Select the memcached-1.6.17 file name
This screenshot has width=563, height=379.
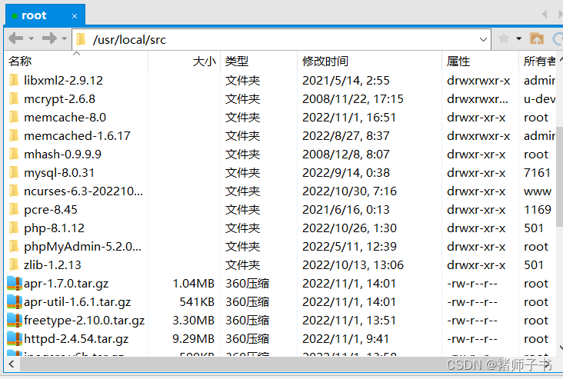(x=77, y=135)
